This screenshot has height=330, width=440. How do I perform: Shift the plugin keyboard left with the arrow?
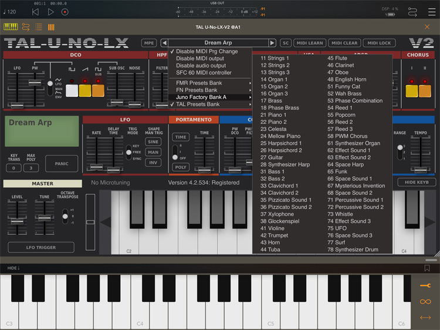(106, 222)
